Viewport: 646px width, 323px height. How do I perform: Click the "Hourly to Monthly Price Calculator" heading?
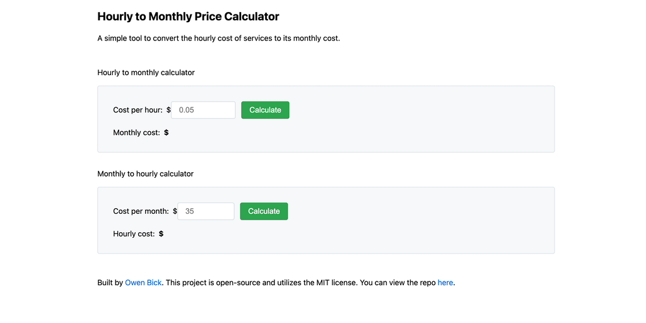[188, 16]
